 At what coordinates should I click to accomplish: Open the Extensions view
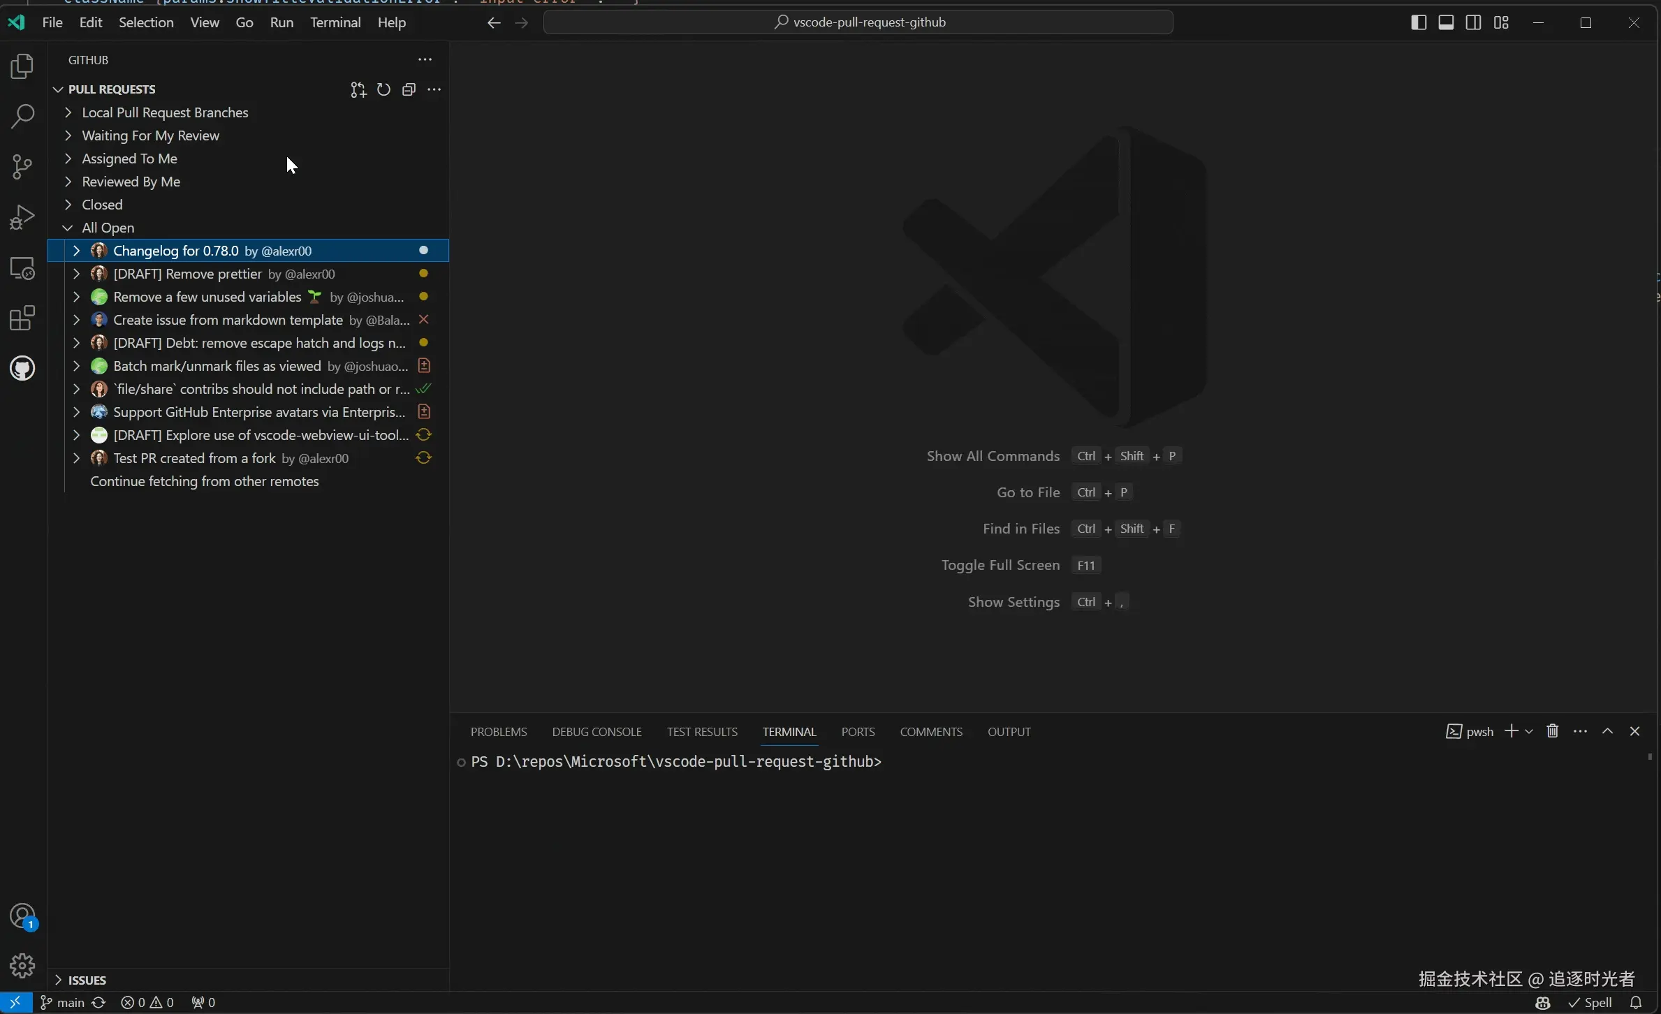pos(22,318)
